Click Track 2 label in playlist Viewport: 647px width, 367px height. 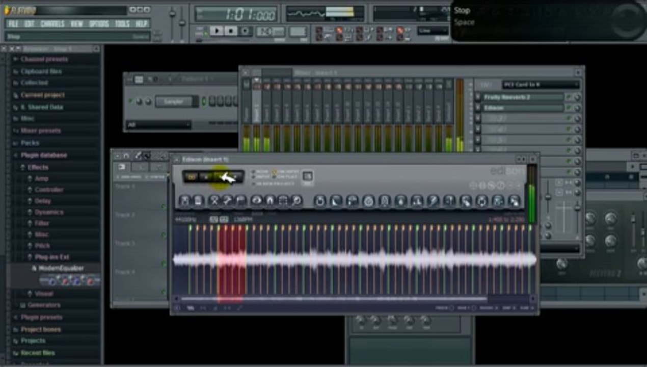click(125, 215)
